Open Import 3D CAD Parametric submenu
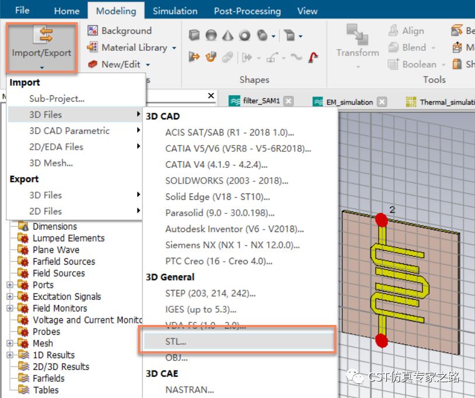The width and height of the screenshot is (475, 398). [75, 131]
